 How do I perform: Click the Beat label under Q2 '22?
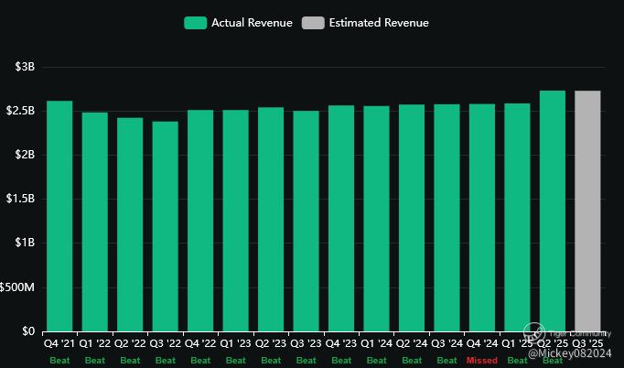point(130,361)
